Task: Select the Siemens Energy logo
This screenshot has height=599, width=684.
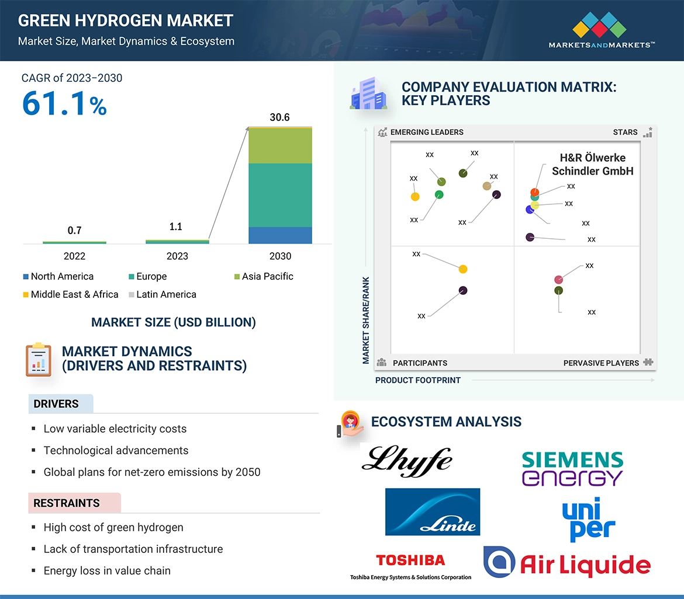Action: pyautogui.click(x=572, y=468)
